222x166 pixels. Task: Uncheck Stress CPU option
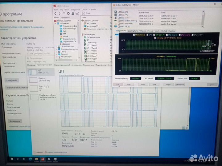tap(119, 12)
